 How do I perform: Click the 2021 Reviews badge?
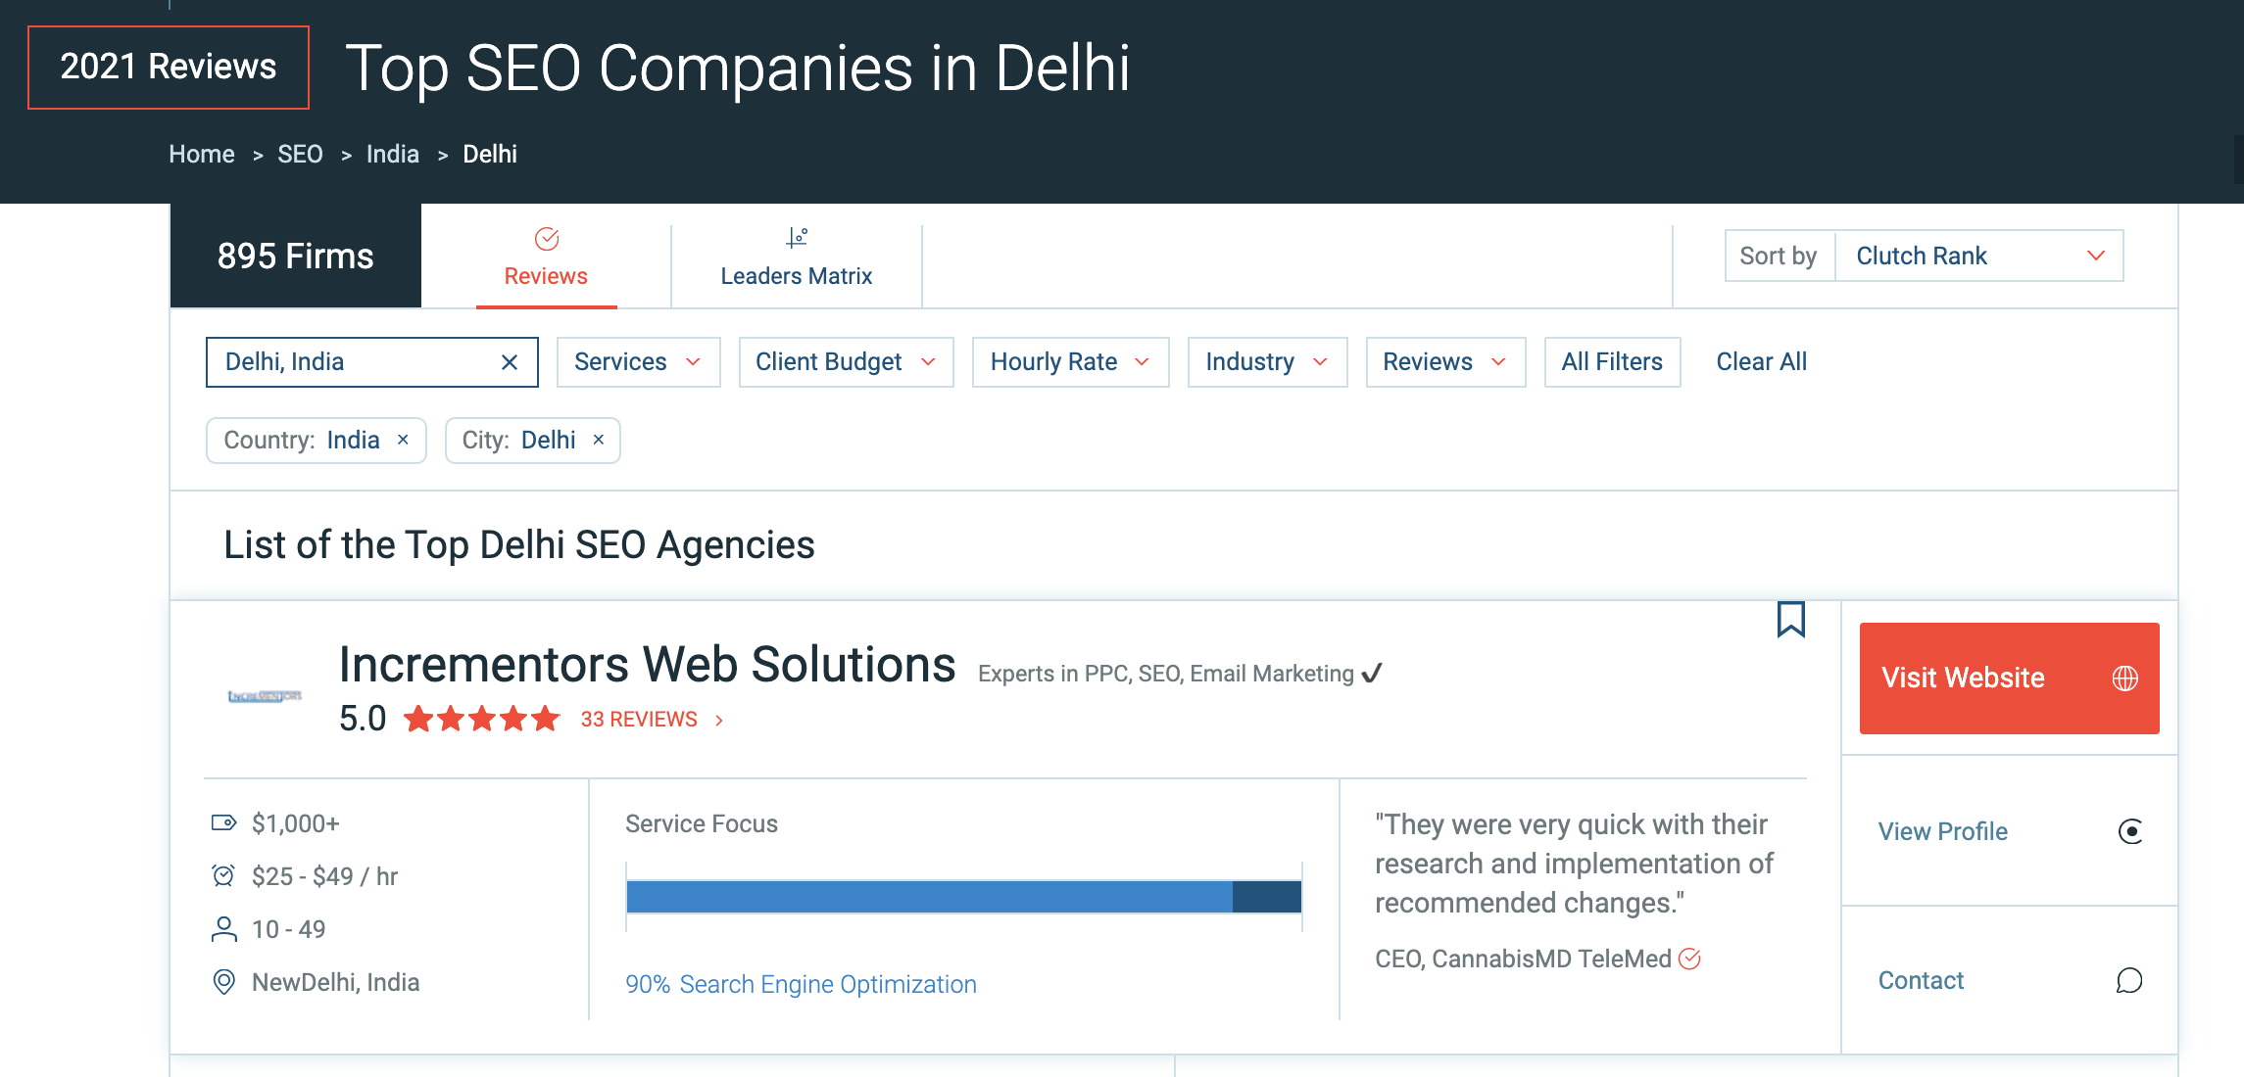169,68
